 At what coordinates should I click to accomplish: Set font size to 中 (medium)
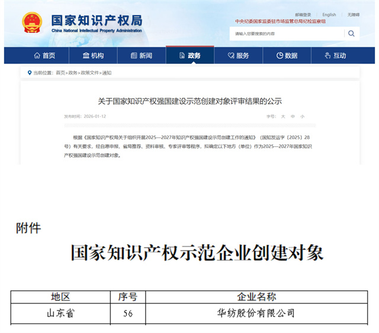click(x=293, y=117)
